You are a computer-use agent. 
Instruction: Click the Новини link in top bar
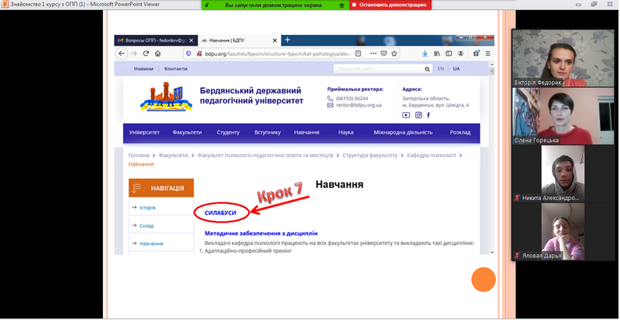[x=143, y=69]
